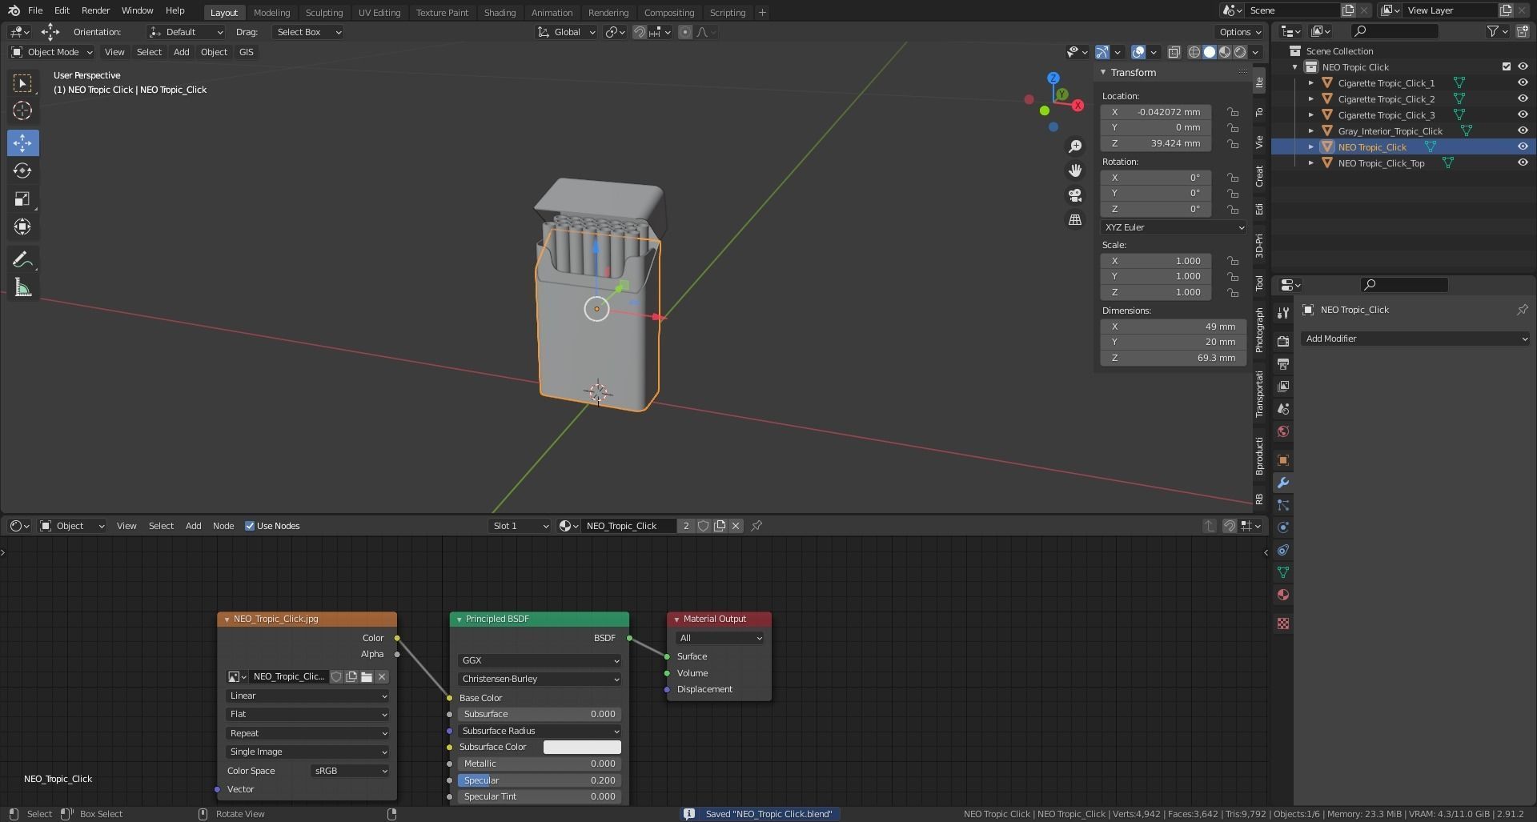The image size is (1537, 822).
Task: Toggle X-ray display icon
Action: pos(1174,52)
